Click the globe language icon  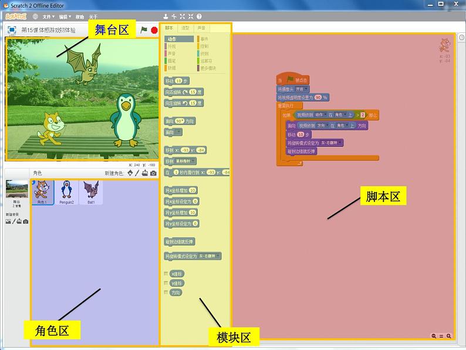pyautogui.click(x=35, y=16)
